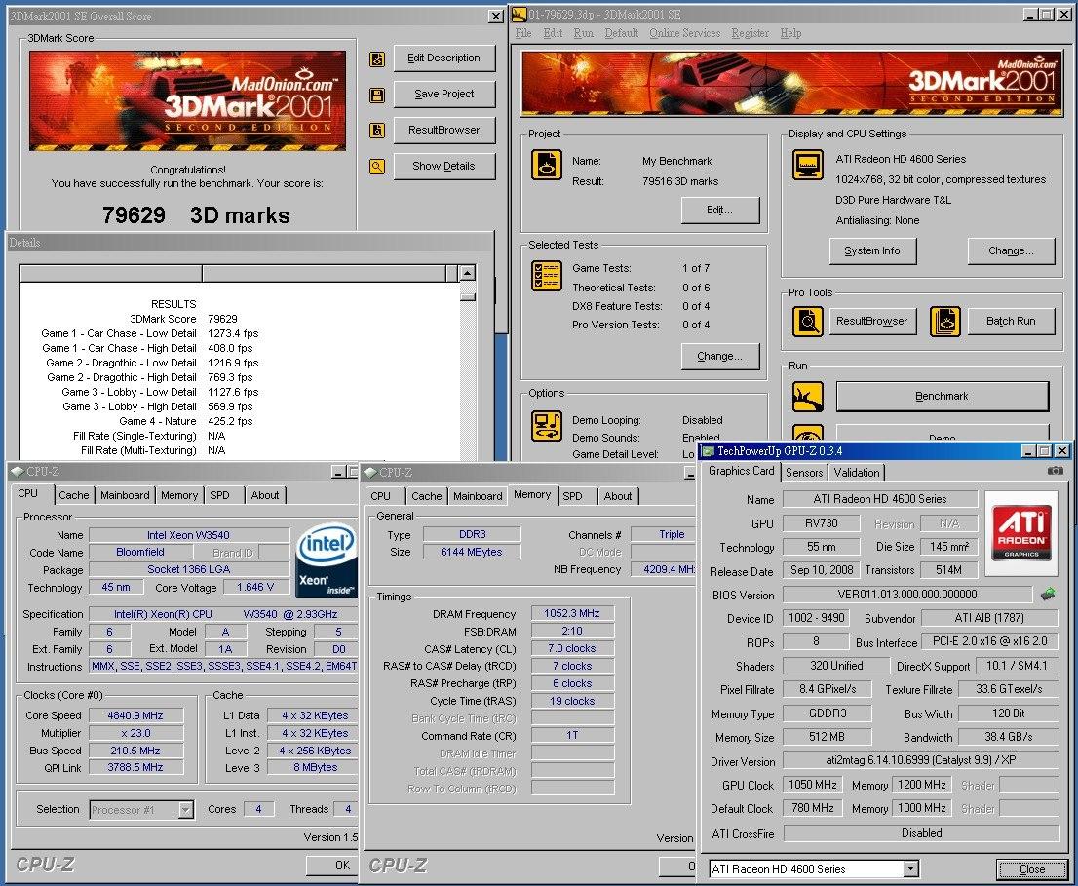Click the Batch Run icon in Pro Tools
Image resolution: width=1078 pixels, height=886 pixels.
point(944,322)
